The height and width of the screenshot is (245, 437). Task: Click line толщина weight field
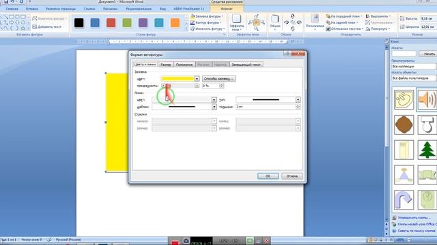266,107
